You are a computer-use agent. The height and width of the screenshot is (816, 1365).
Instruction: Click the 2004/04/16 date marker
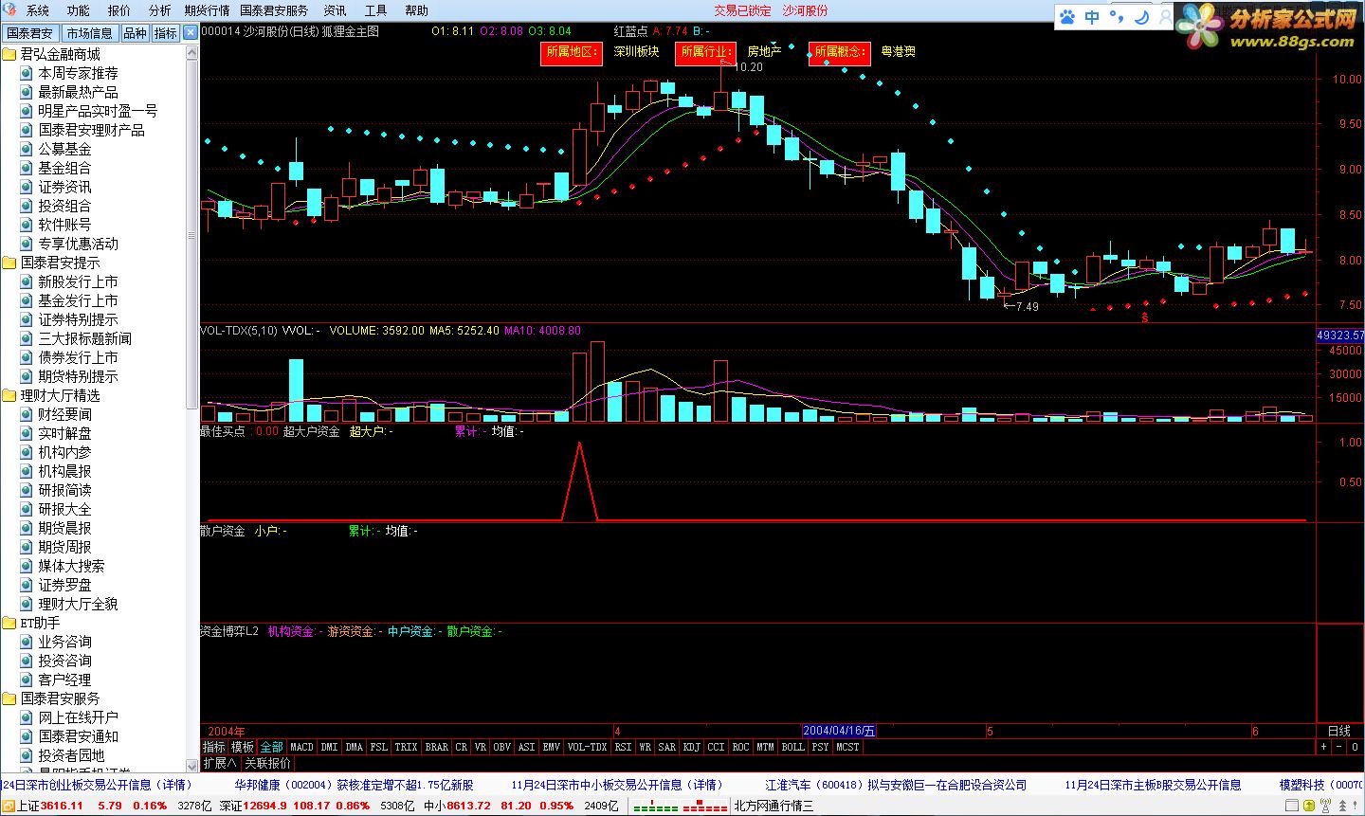tap(839, 731)
